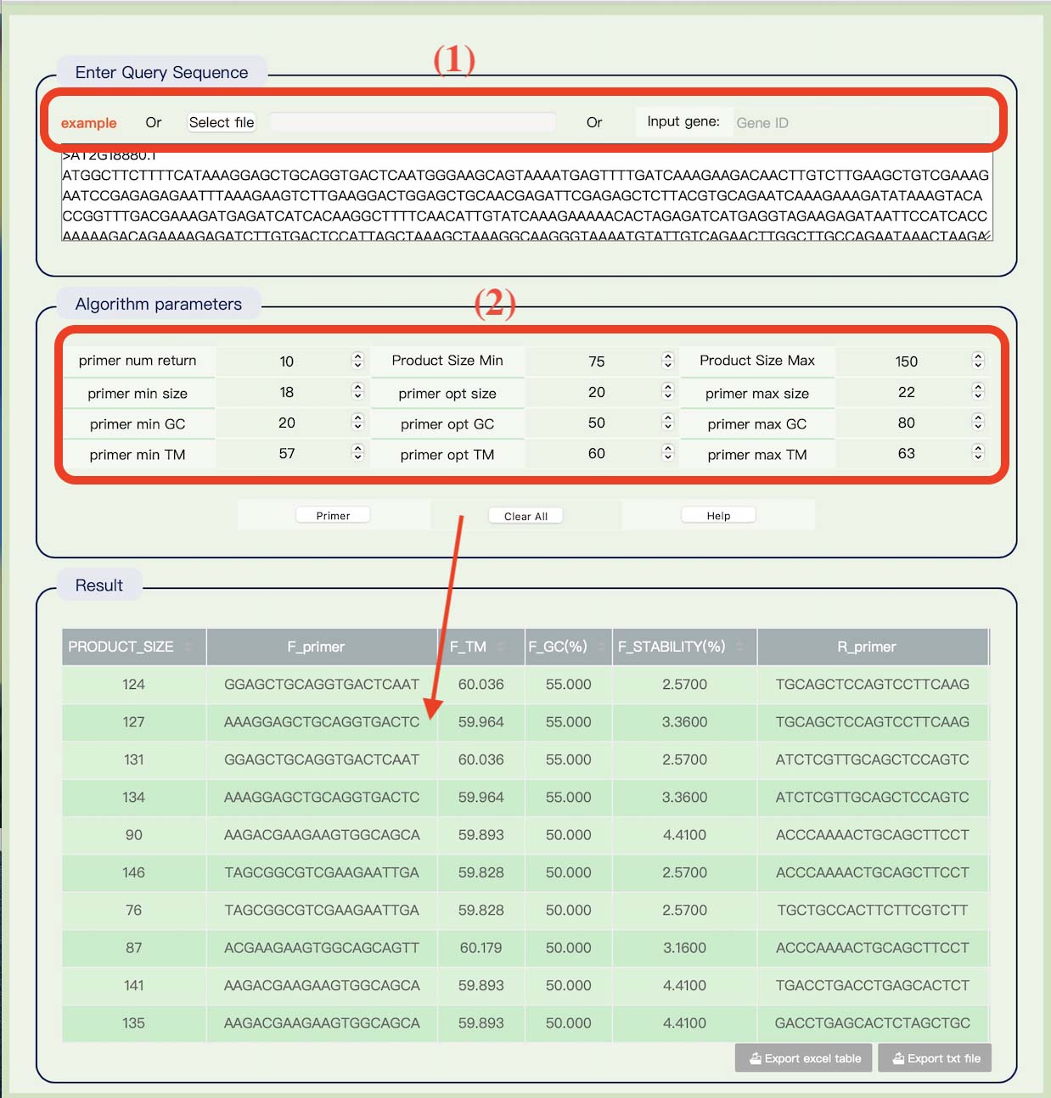Click product size 146 cell
This screenshot has width=1051, height=1098.
coord(133,872)
